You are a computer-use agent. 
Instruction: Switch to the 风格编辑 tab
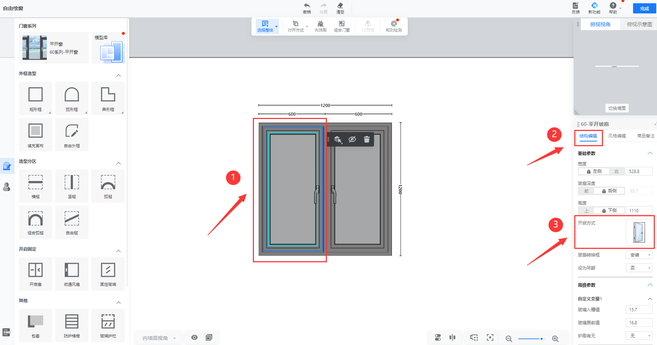(x=617, y=136)
